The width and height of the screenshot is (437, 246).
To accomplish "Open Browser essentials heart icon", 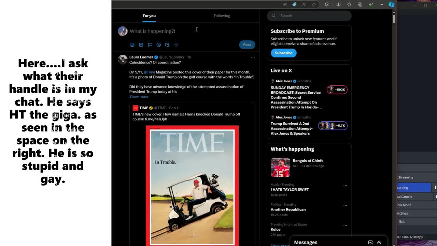I will click(x=370, y=4).
